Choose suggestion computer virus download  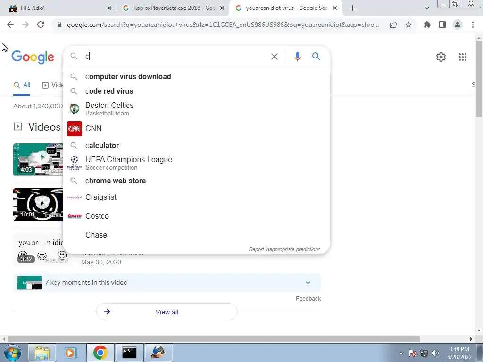[196, 77]
